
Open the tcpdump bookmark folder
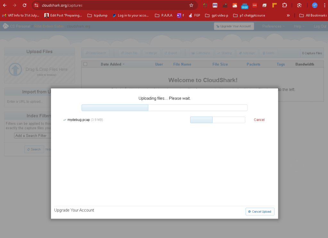tap(97, 15)
